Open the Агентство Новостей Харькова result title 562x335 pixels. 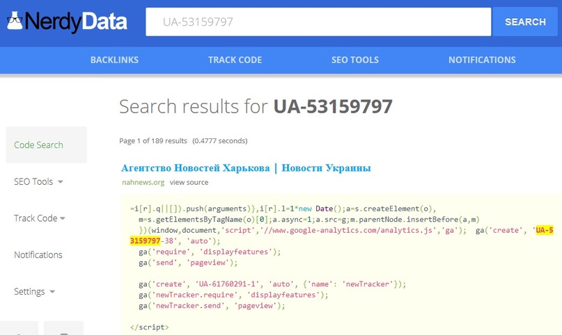tap(246, 167)
